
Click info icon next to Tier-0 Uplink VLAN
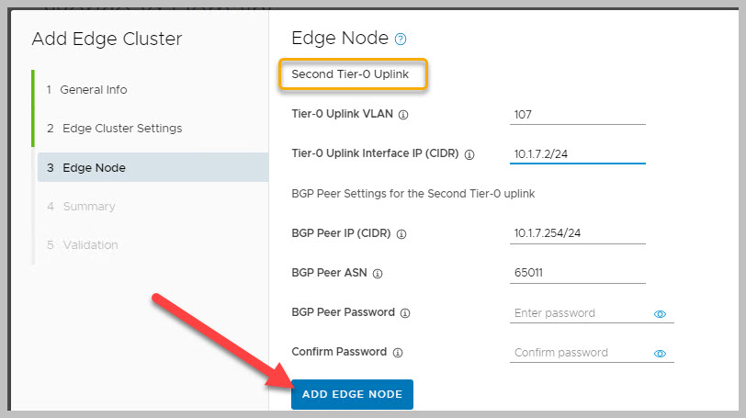[x=403, y=116]
